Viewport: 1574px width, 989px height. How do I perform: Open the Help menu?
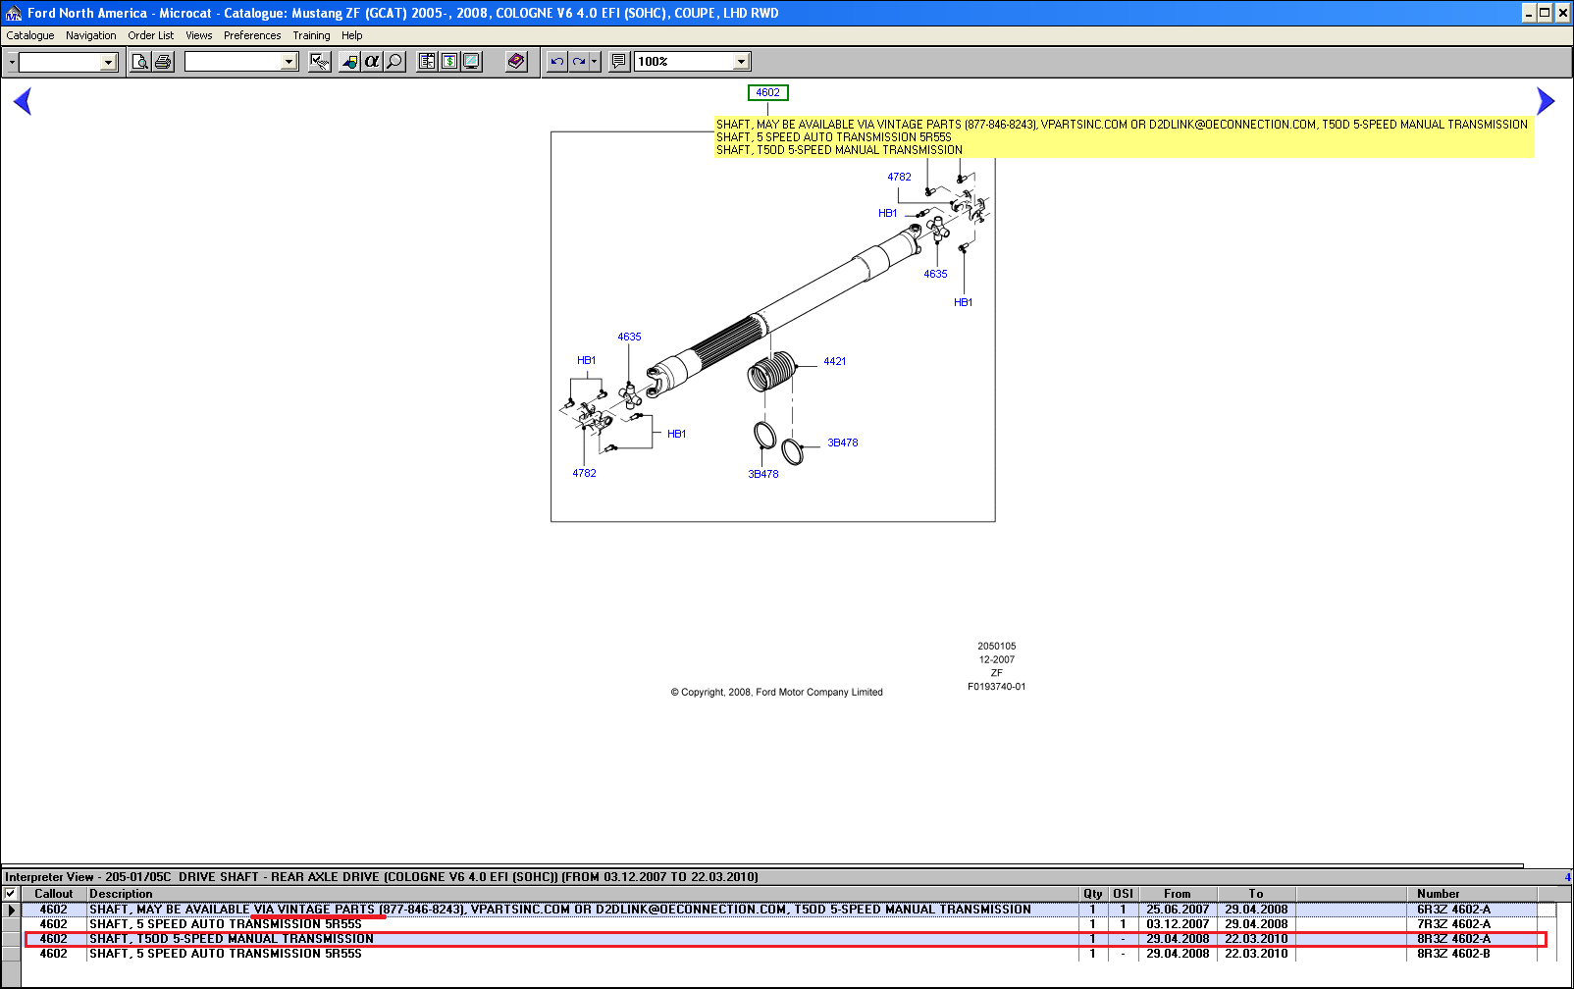click(x=352, y=35)
